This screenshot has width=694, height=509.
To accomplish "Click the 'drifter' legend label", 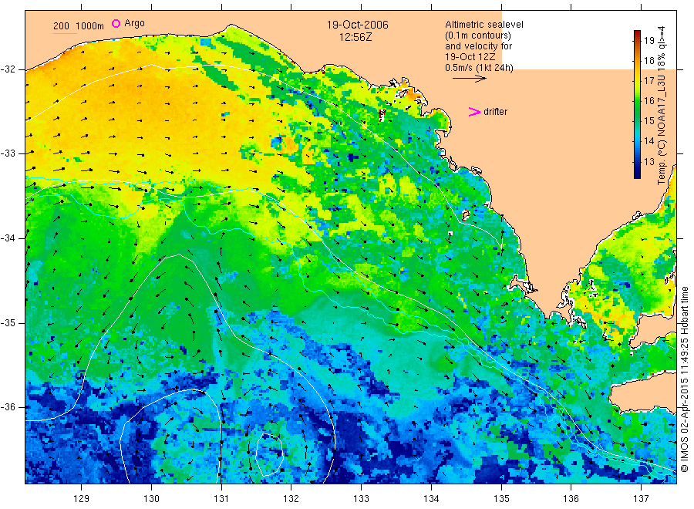I will (495, 112).
